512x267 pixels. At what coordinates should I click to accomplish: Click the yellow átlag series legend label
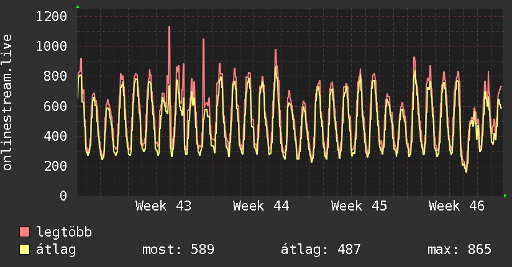[56, 250]
